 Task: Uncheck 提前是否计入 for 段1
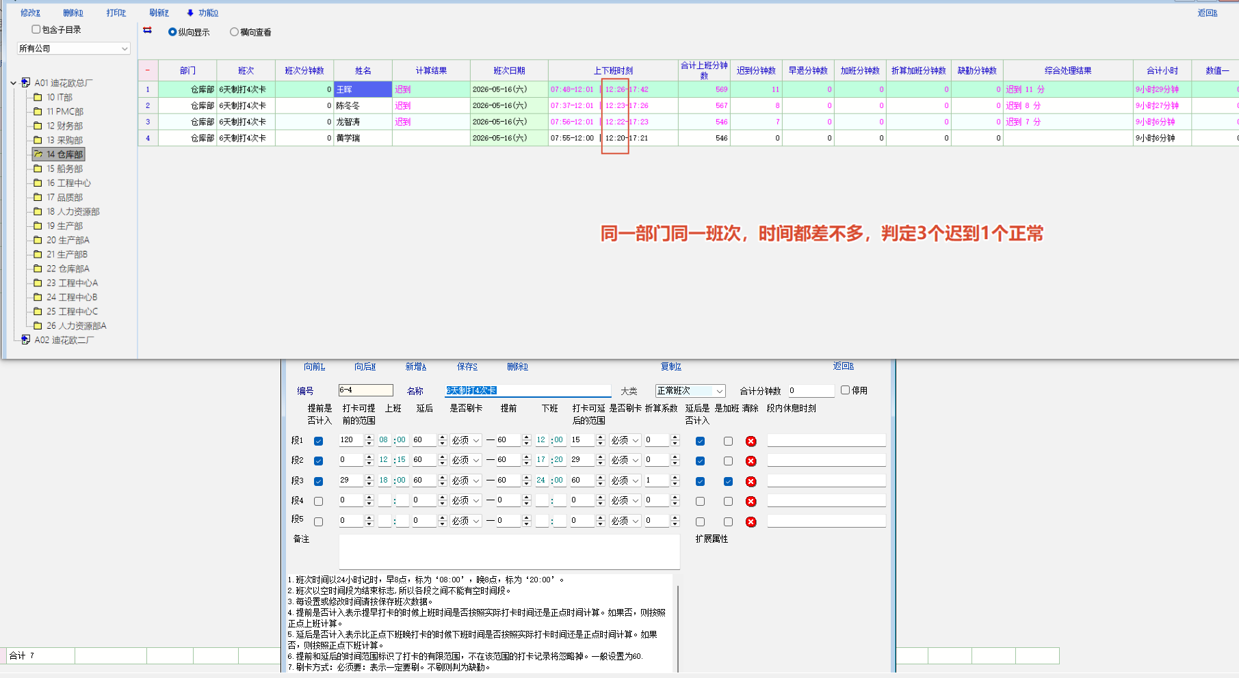[318, 442]
